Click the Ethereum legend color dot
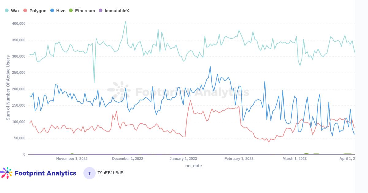The image size is (368, 193). (x=71, y=11)
